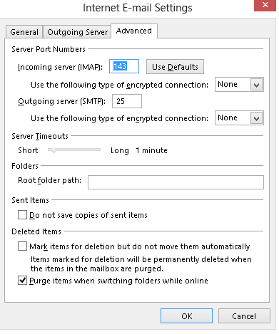Switch to the General tab

[x=24, y=32]
